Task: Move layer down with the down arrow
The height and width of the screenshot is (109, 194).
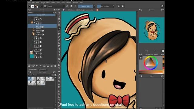Action: [x=37, y=66]
